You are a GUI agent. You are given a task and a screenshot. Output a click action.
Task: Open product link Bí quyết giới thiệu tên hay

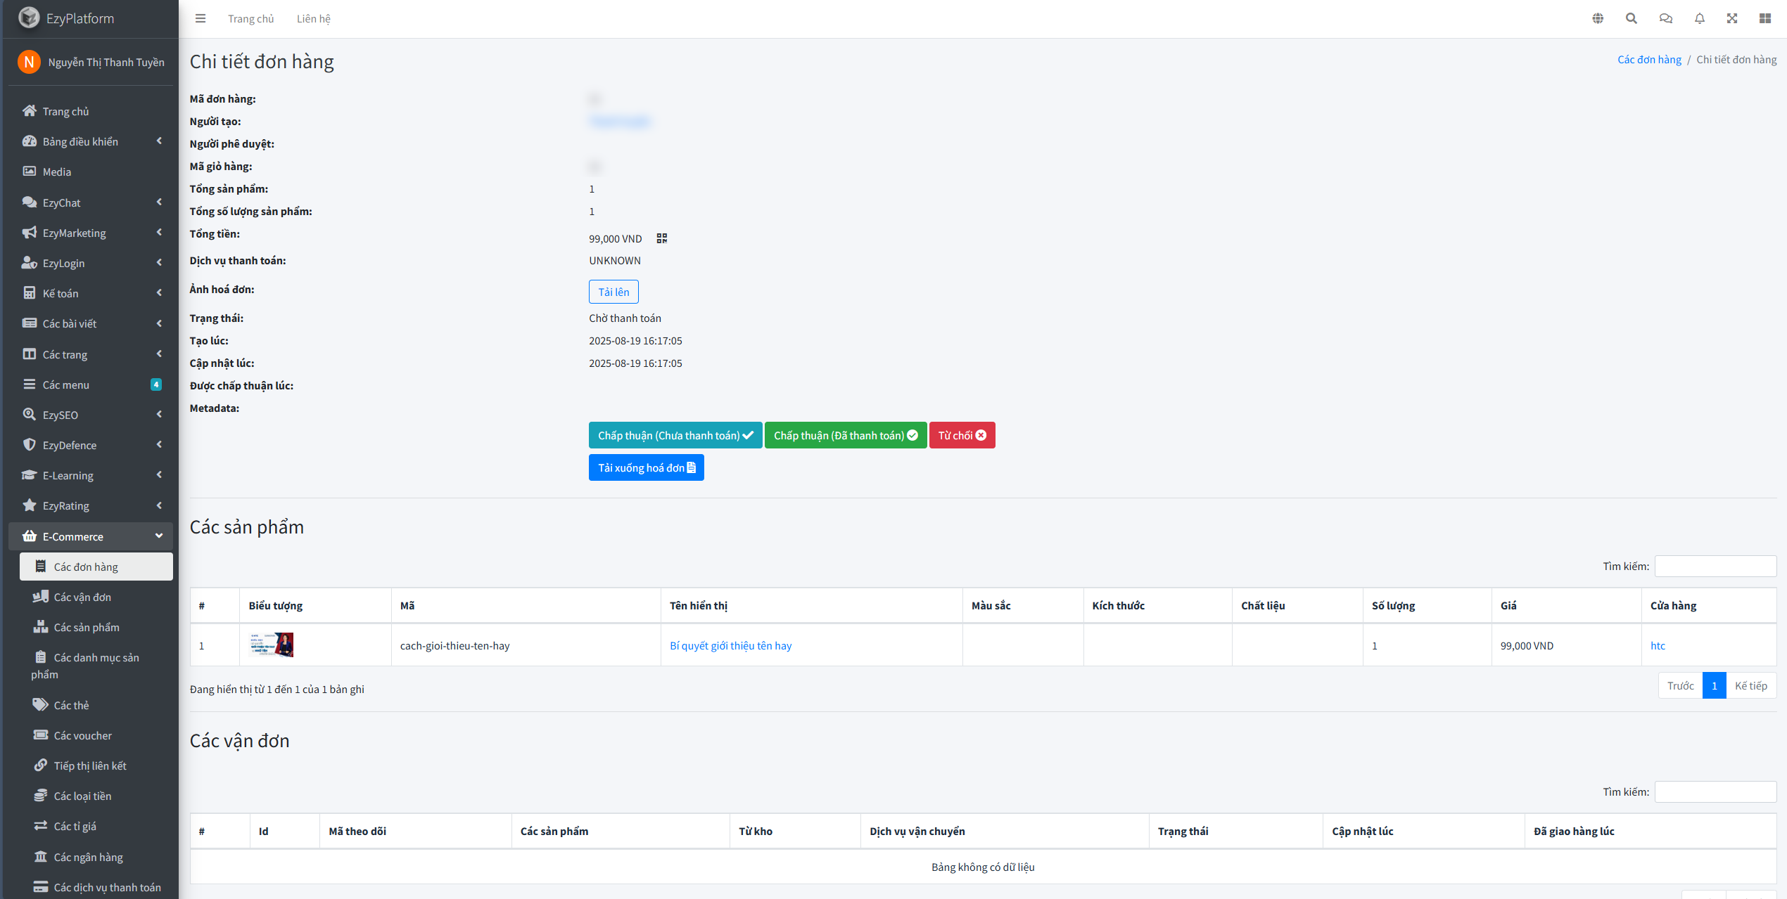730,645
